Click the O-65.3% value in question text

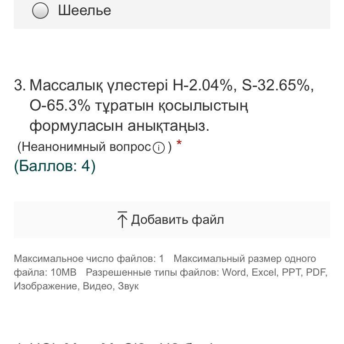tap(60, 105)
